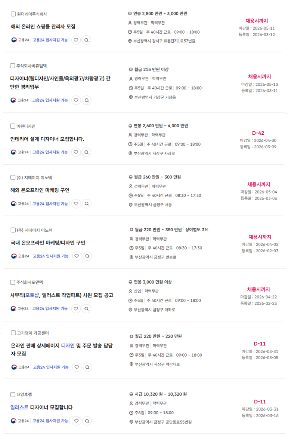The image size is (288, 436).
Task: Click magnifier icon on 국내 온오프라인 마케팅/디자인 listing
Action: (x=87, y=256)
